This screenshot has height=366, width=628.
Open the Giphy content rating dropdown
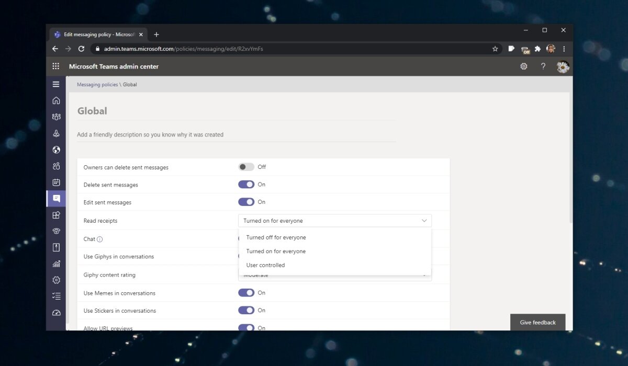point(335,274)
